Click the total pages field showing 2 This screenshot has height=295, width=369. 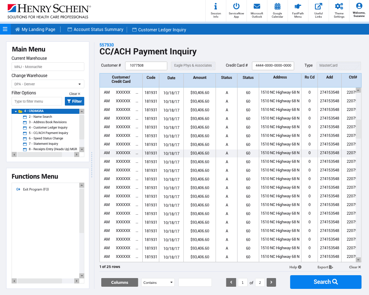(x=260, y=282)
